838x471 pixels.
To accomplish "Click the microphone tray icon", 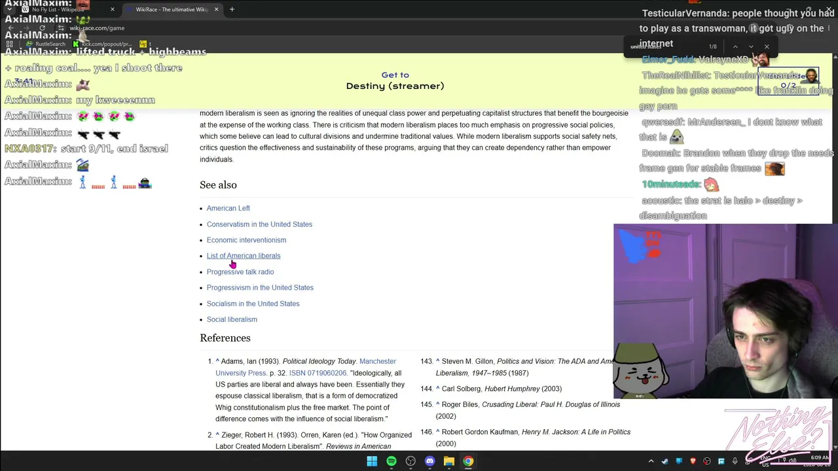I will [735, 461].
